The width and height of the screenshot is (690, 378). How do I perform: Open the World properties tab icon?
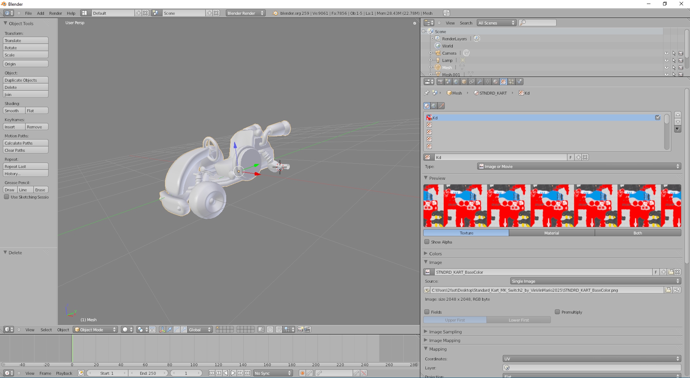456,82
